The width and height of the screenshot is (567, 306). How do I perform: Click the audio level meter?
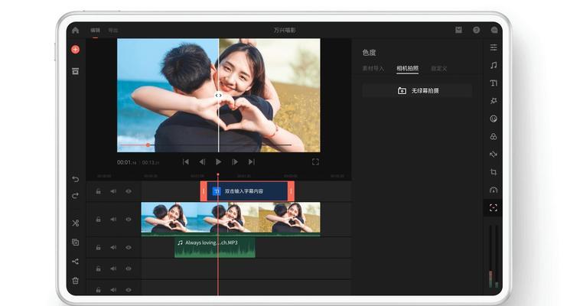[x=494, y=256]
